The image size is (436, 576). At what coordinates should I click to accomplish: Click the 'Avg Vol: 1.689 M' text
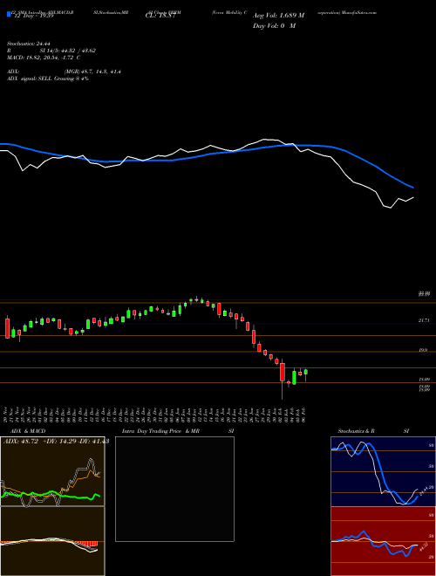[278, 16]
